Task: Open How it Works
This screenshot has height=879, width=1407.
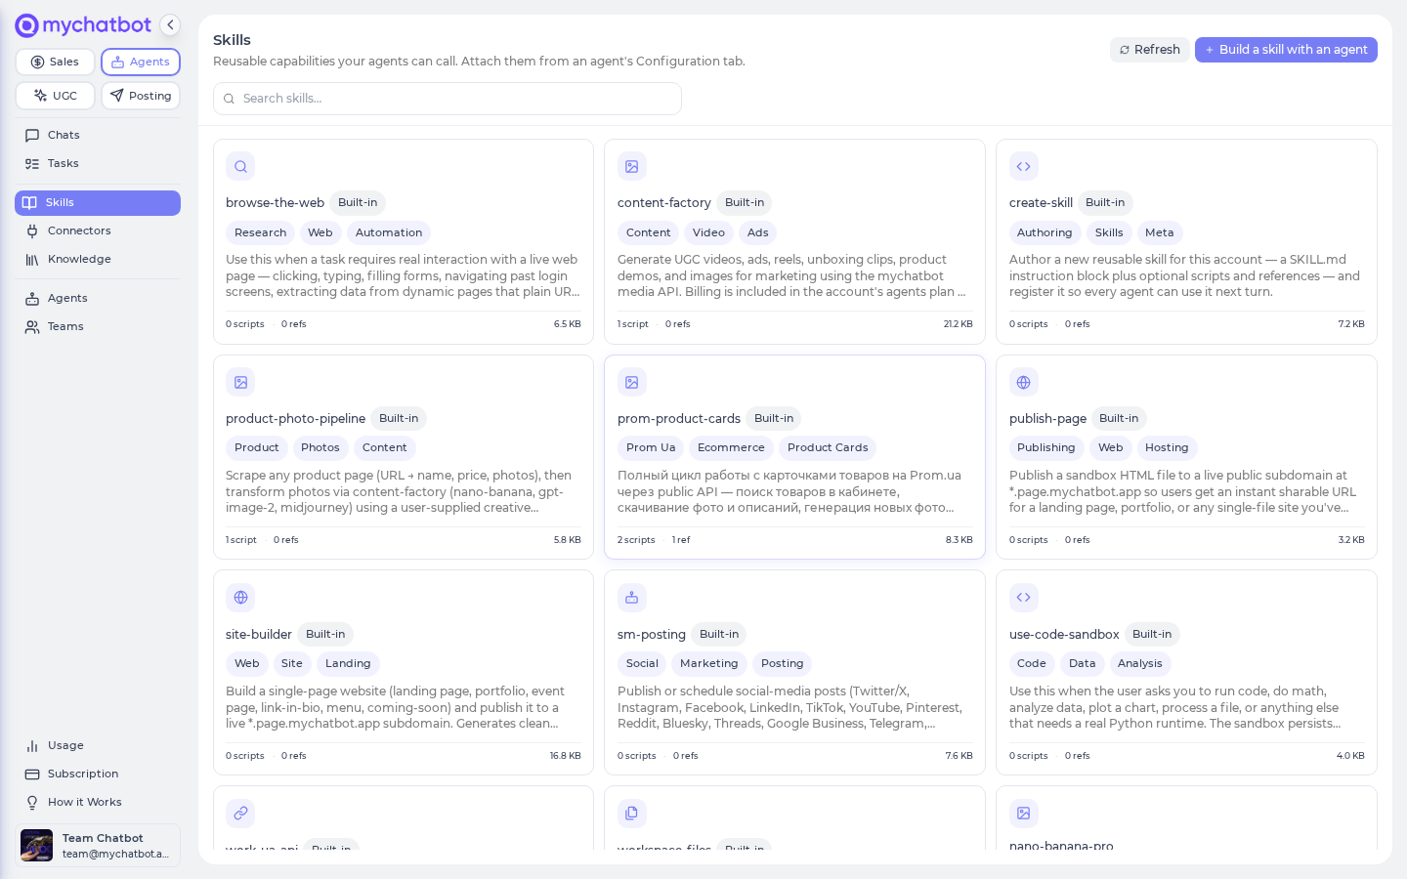Action: coord(98,803)
